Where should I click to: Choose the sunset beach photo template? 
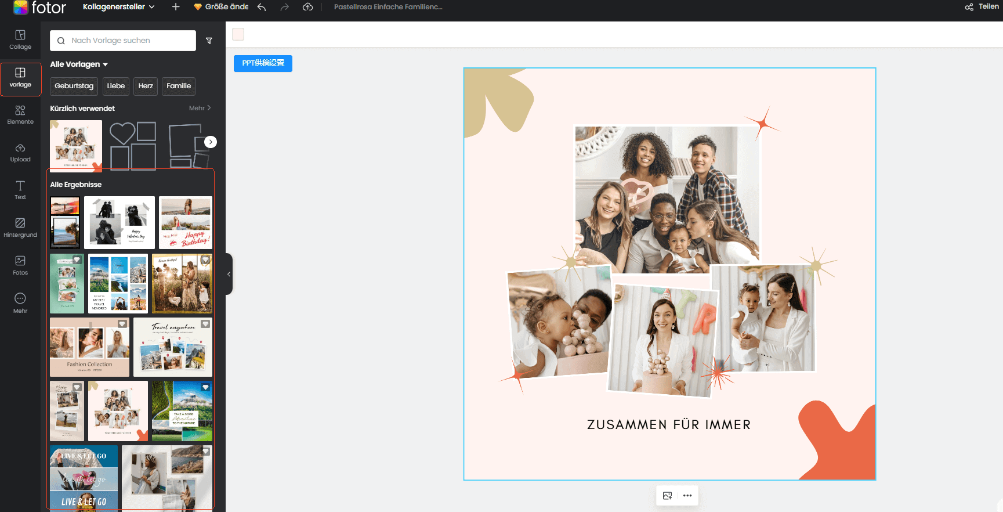(x=65, y=222)
